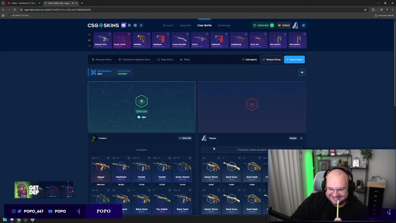Screen dimensions: 396x223
Task: Open the Instagram social icon
Action: (x=135, y=25)
